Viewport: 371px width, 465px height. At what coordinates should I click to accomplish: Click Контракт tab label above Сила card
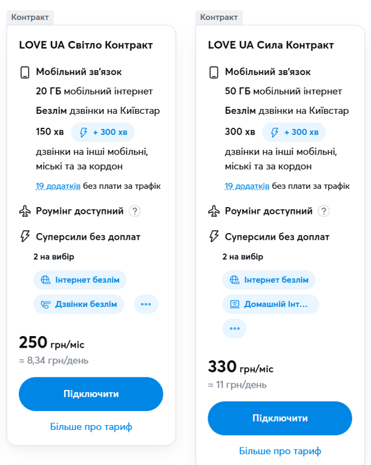coord(219,17)
